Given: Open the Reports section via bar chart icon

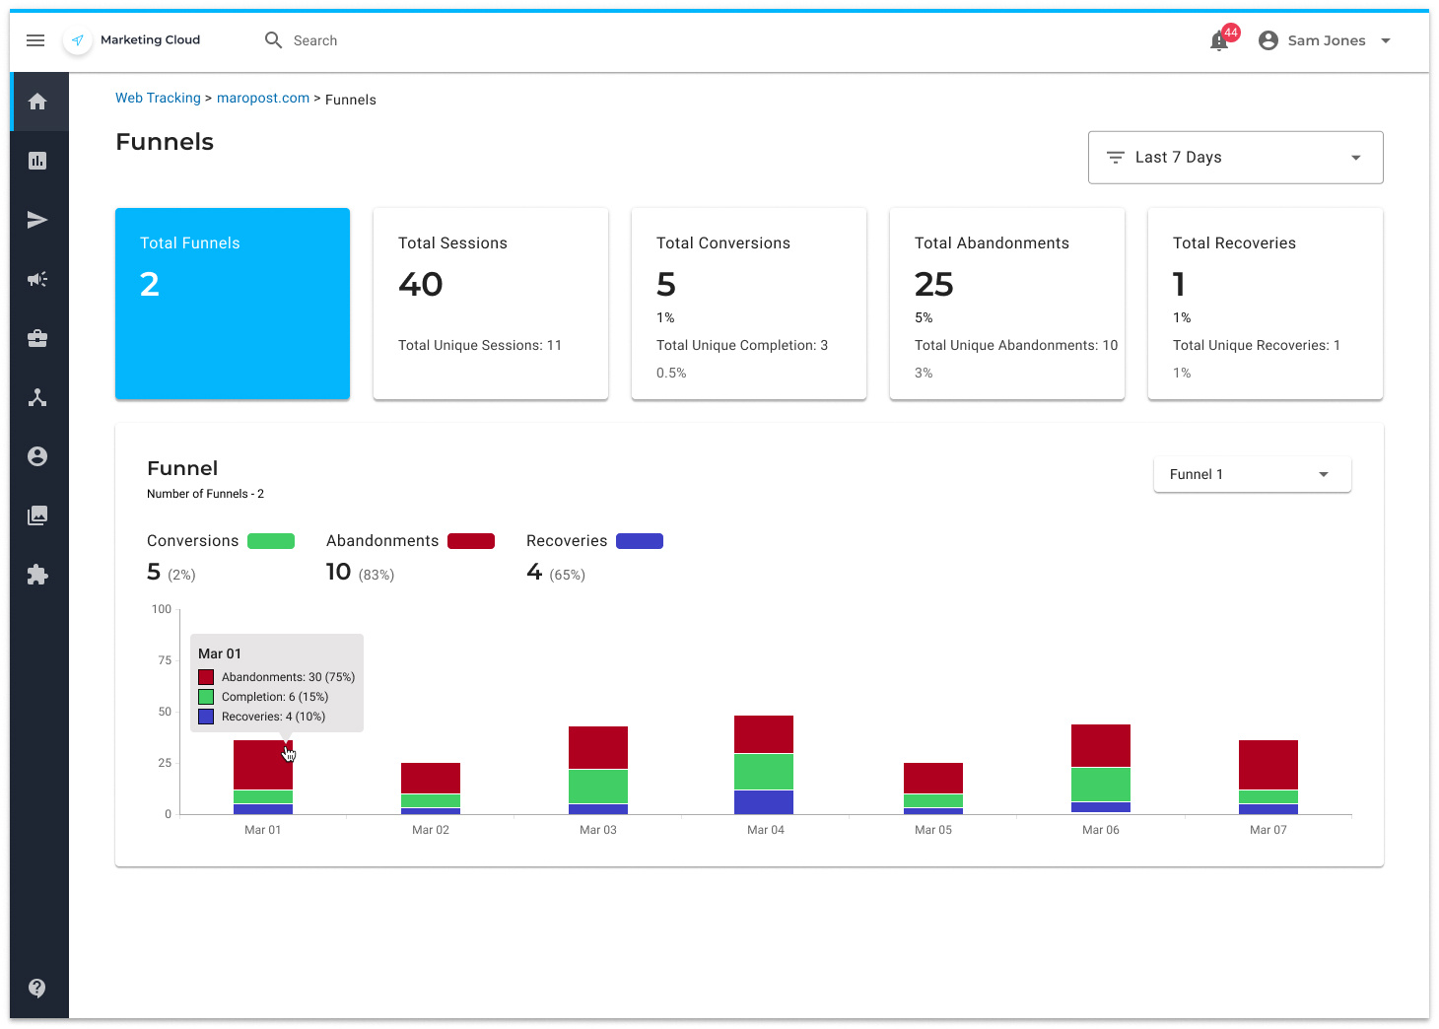Looking at the screenshot, I should (37, 160).
